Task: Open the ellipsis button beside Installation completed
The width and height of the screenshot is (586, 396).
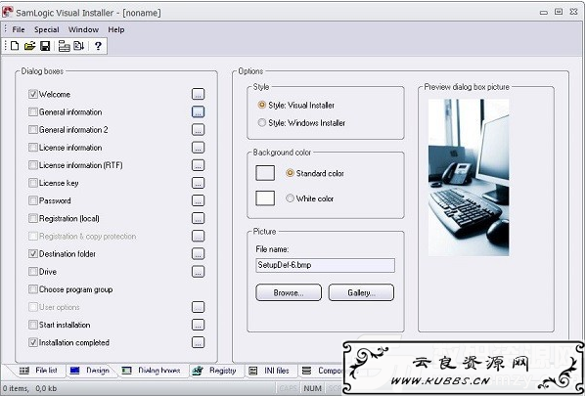Action: click(198, 342)
